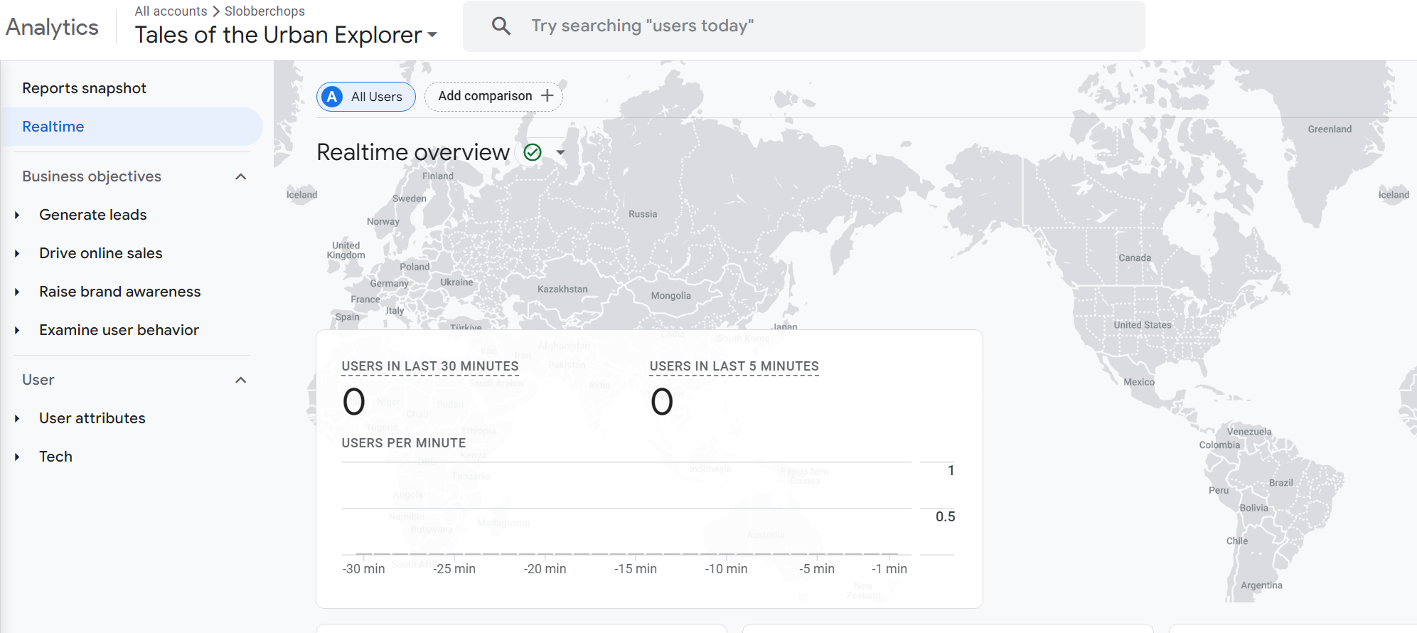Image resolution: width=1417 pixels, height=633 pixels.
Task: Click the green data status checkmark icon
Action: (533, 152)
